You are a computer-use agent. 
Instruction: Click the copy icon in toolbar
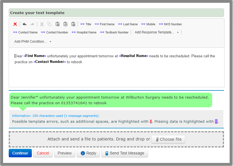tap(50, 24)
